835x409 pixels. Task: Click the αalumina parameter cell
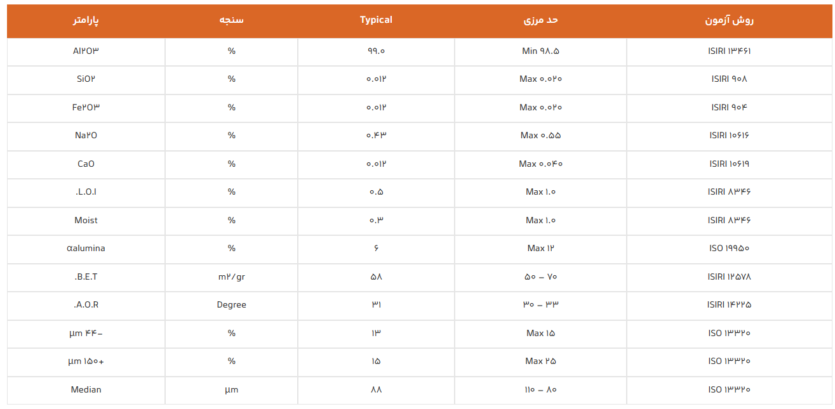[x=86, y=249]
